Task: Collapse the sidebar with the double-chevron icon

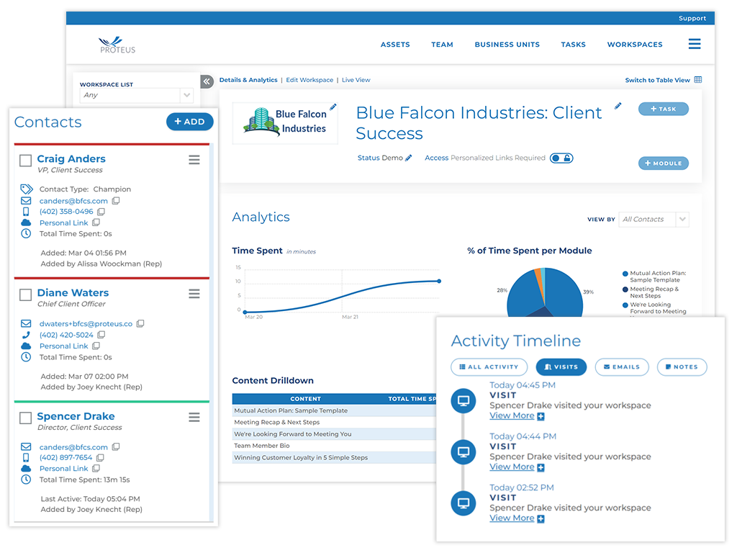Action: (207, 81)
